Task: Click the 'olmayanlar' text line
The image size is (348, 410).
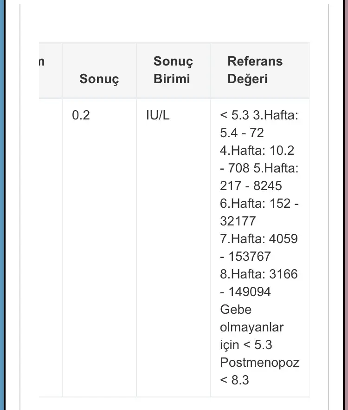Action: [x=251, y=327]
